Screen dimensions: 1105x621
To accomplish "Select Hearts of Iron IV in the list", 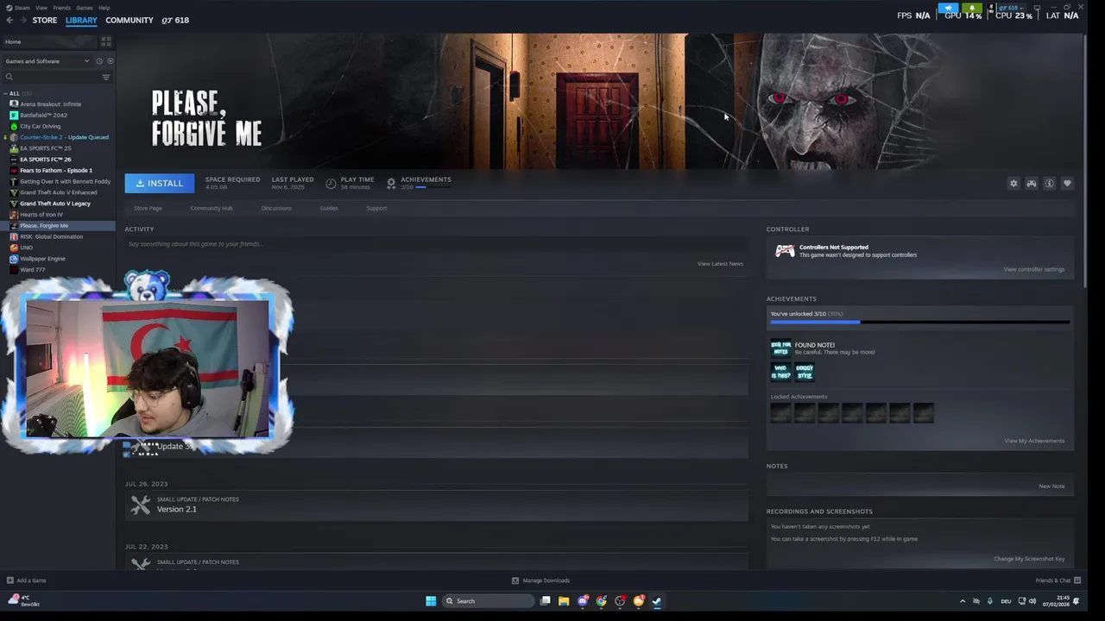I will [x=41, y=214].
